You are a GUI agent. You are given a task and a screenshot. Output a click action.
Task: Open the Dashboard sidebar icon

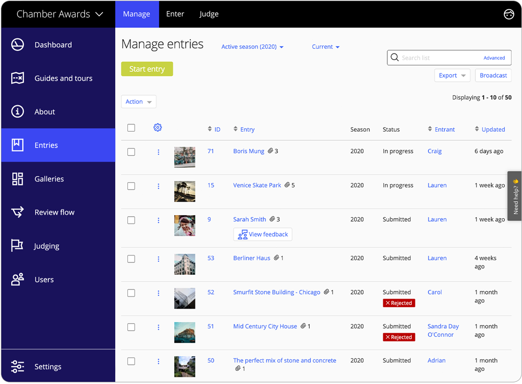coord(17,45)
